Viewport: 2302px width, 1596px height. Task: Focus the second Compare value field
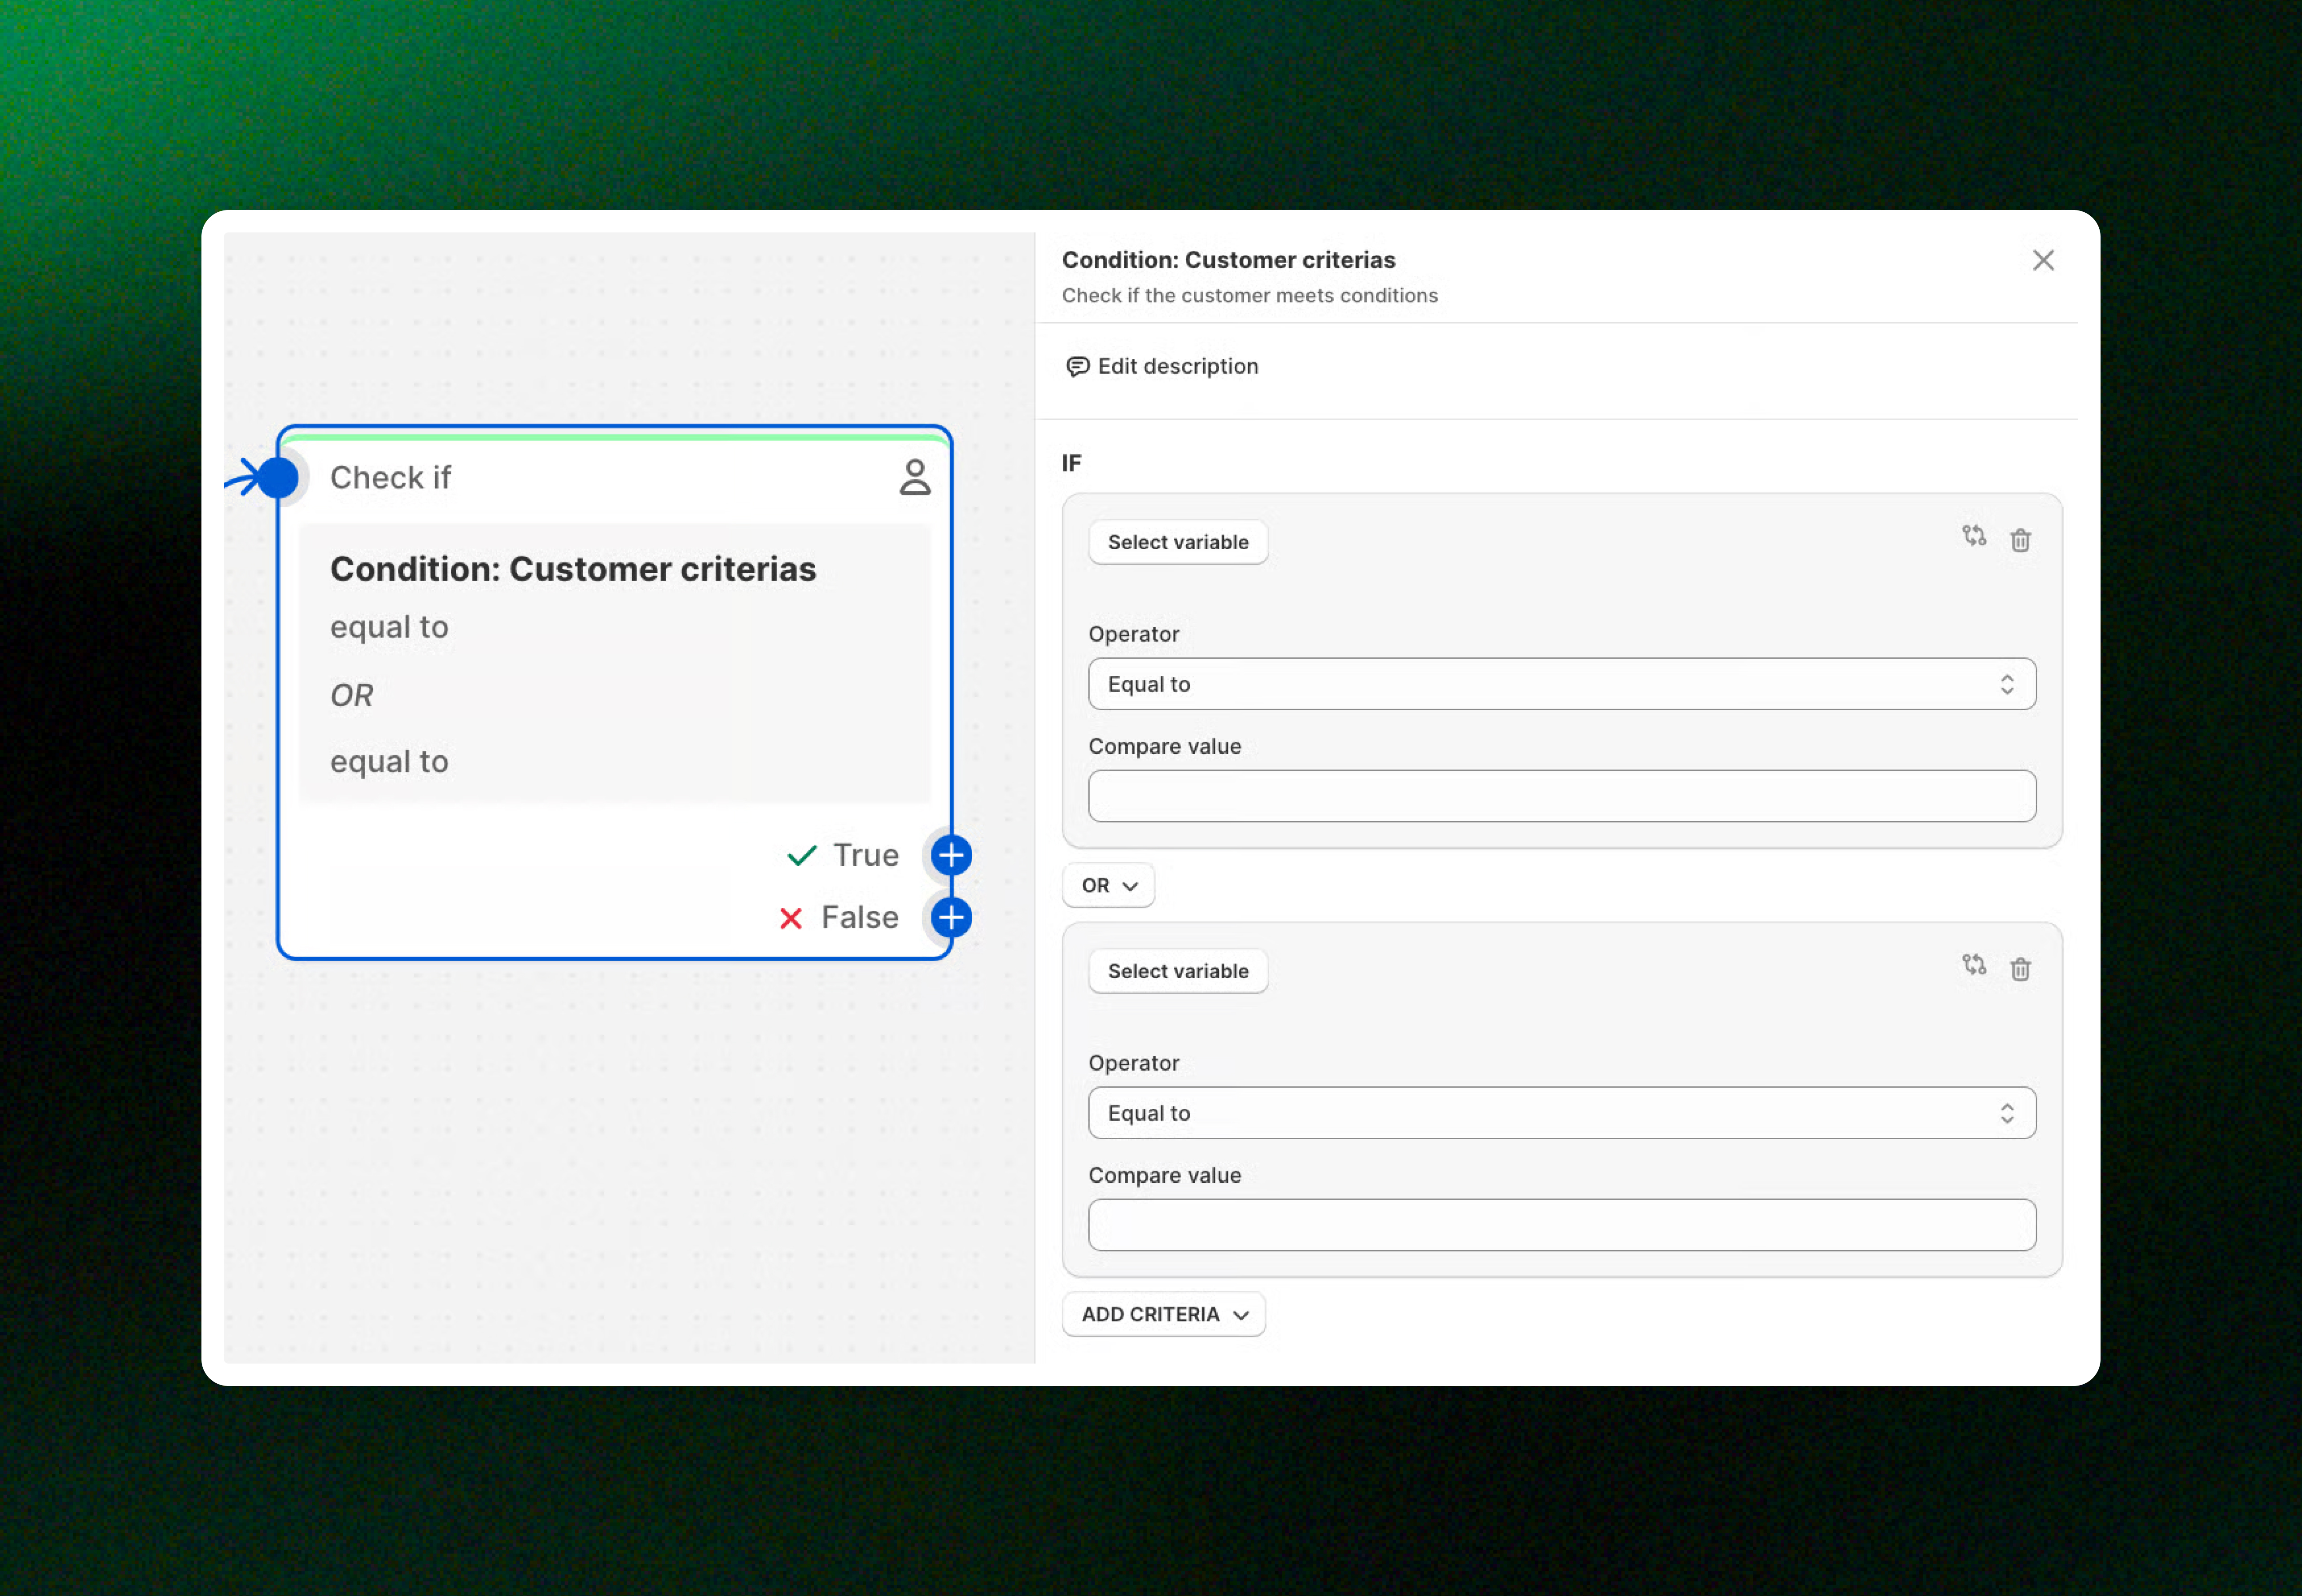point(1561,1226)
